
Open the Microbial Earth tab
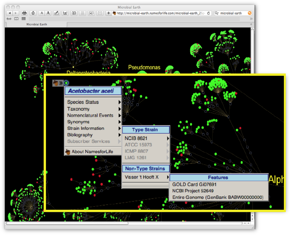click(x=37, y=24)
